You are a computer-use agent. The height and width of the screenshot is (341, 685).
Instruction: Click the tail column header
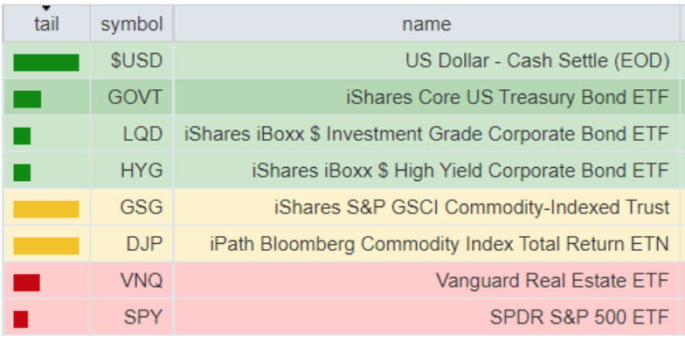click(x=46, y=24)
